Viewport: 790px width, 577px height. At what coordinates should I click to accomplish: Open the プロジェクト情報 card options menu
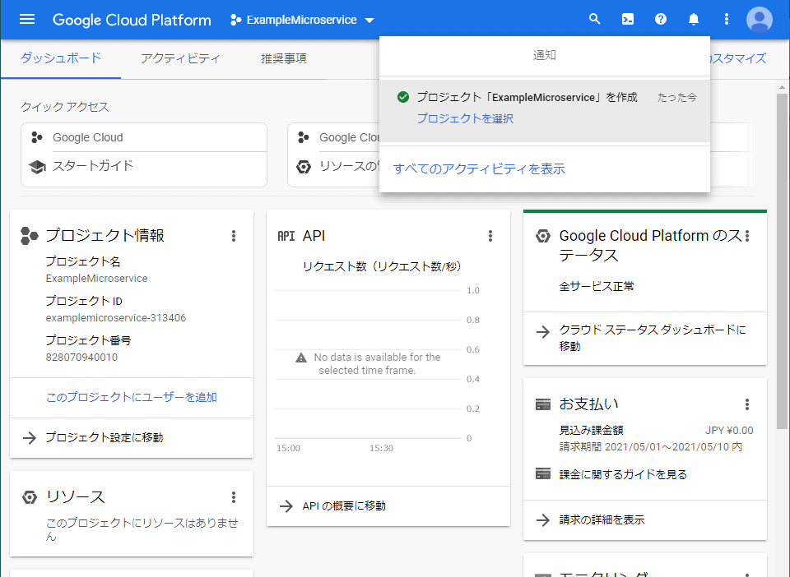[233, 236]
